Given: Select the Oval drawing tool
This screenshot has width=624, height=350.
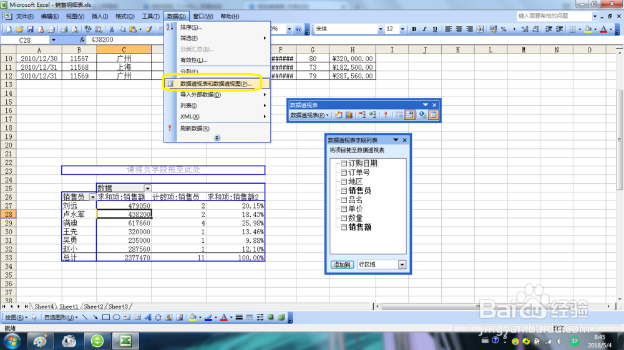Looking at the screenshot, I should (x=116, y=318).
